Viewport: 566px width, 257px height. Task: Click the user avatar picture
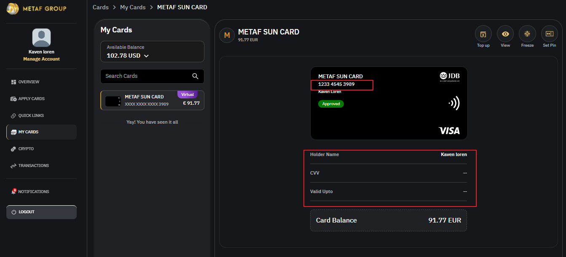pos(41,38)
